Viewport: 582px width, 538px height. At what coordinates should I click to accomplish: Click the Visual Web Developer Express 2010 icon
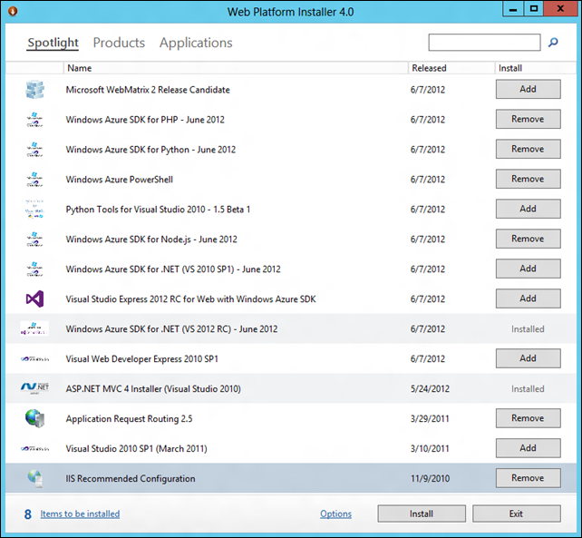[x=34, y=359]
